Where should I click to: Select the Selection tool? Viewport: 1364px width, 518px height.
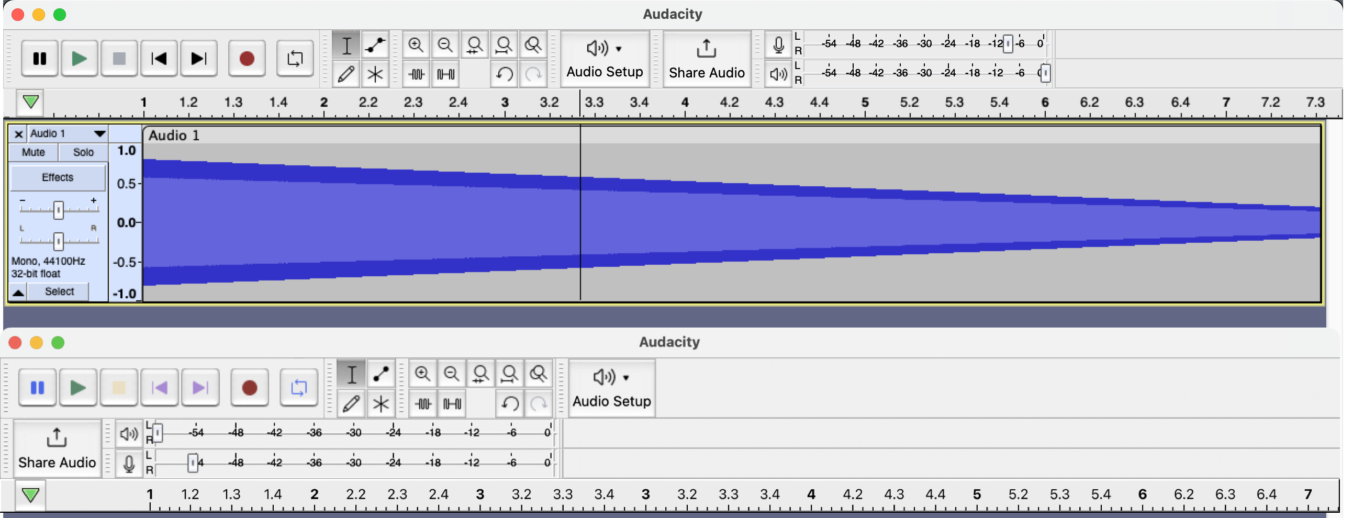347,46
